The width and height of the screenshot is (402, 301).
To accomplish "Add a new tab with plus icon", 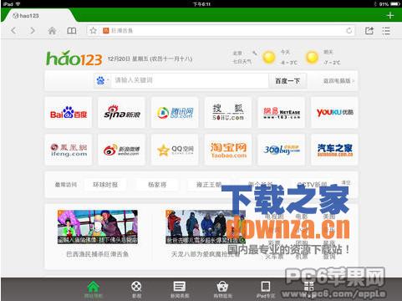I will click(x=390, y=15).
